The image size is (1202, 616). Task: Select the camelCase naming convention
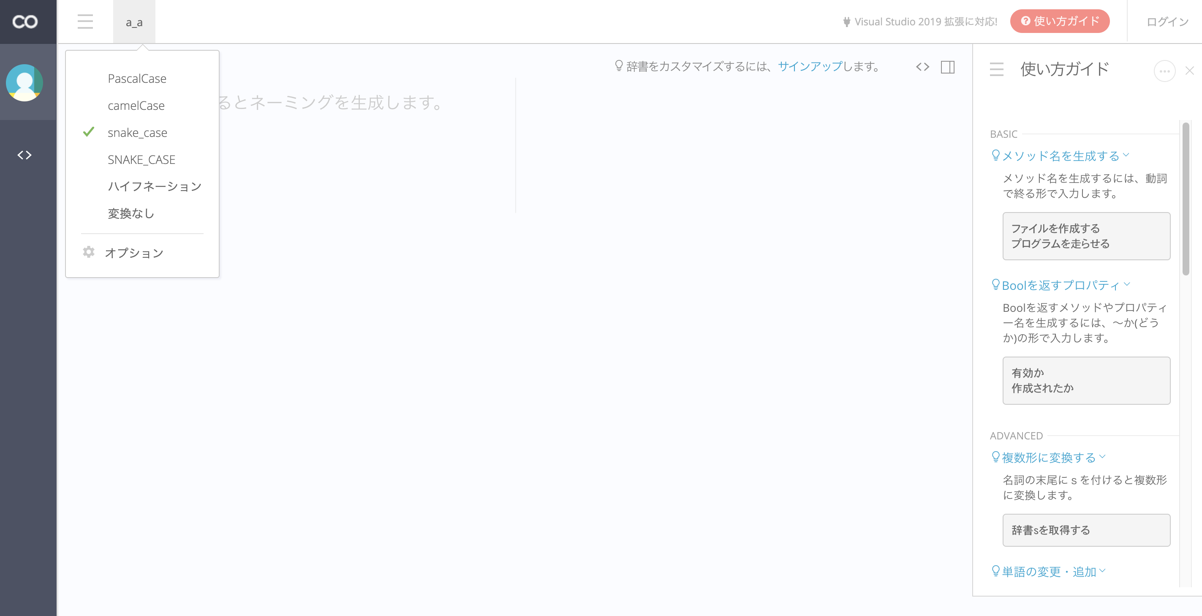click(136, 105)
